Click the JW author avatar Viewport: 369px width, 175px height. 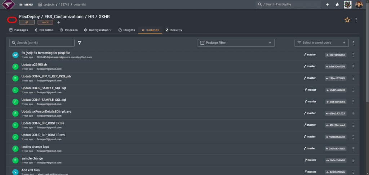click(x=15, y=55)
